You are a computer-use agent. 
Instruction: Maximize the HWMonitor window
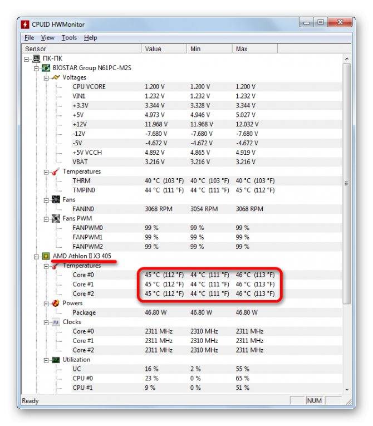(321, 22)
